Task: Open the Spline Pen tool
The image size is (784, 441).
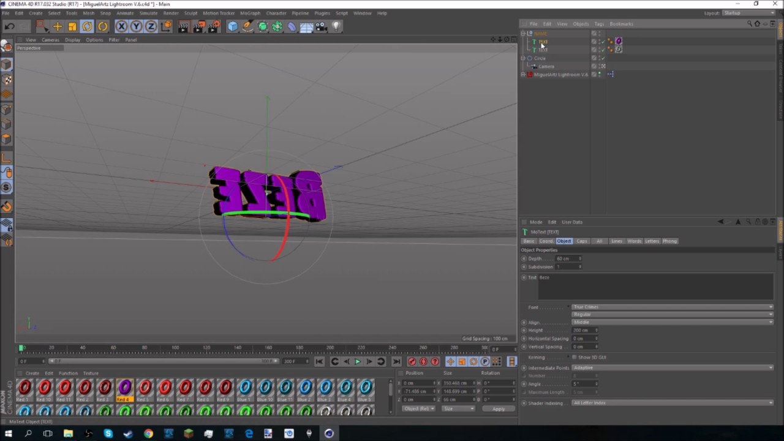Action: 247,26
